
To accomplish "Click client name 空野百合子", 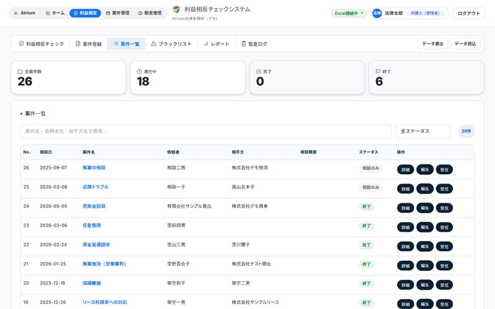I will pos(178,264).
